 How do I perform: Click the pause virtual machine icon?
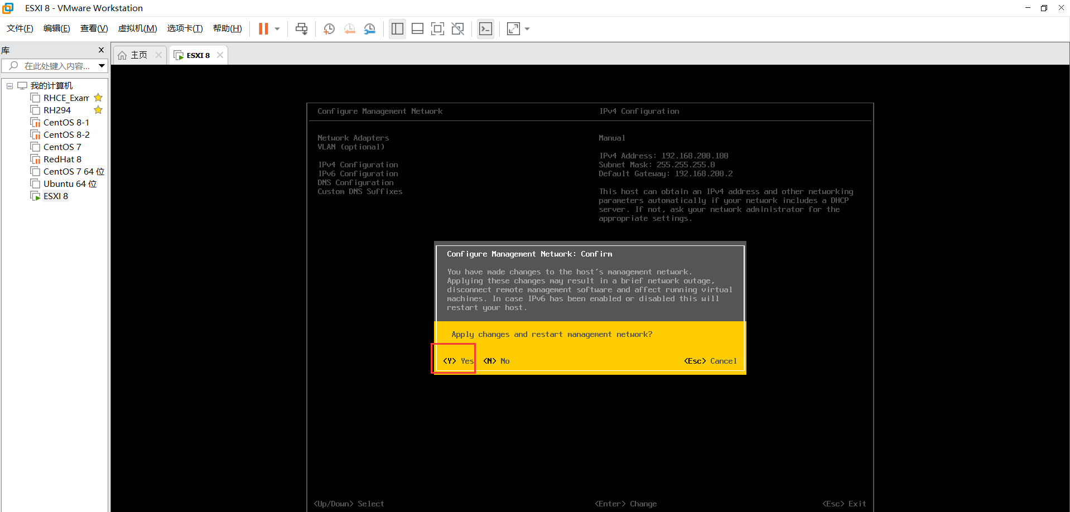tap(263, 29)
